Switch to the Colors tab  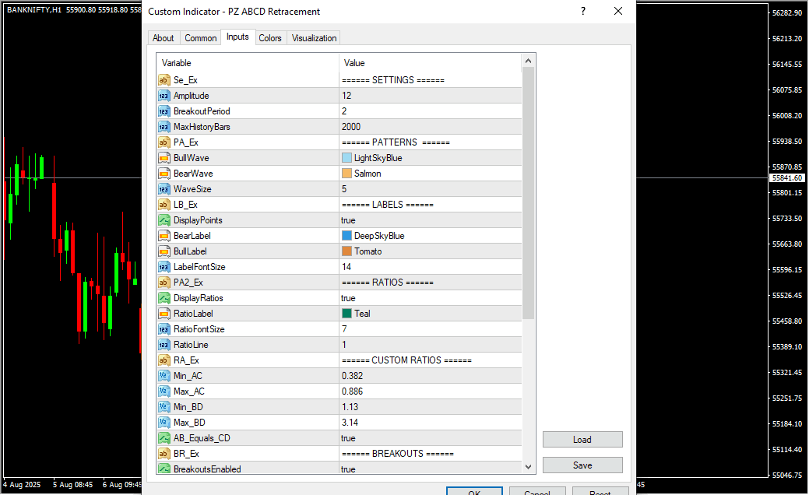(270, 38)
